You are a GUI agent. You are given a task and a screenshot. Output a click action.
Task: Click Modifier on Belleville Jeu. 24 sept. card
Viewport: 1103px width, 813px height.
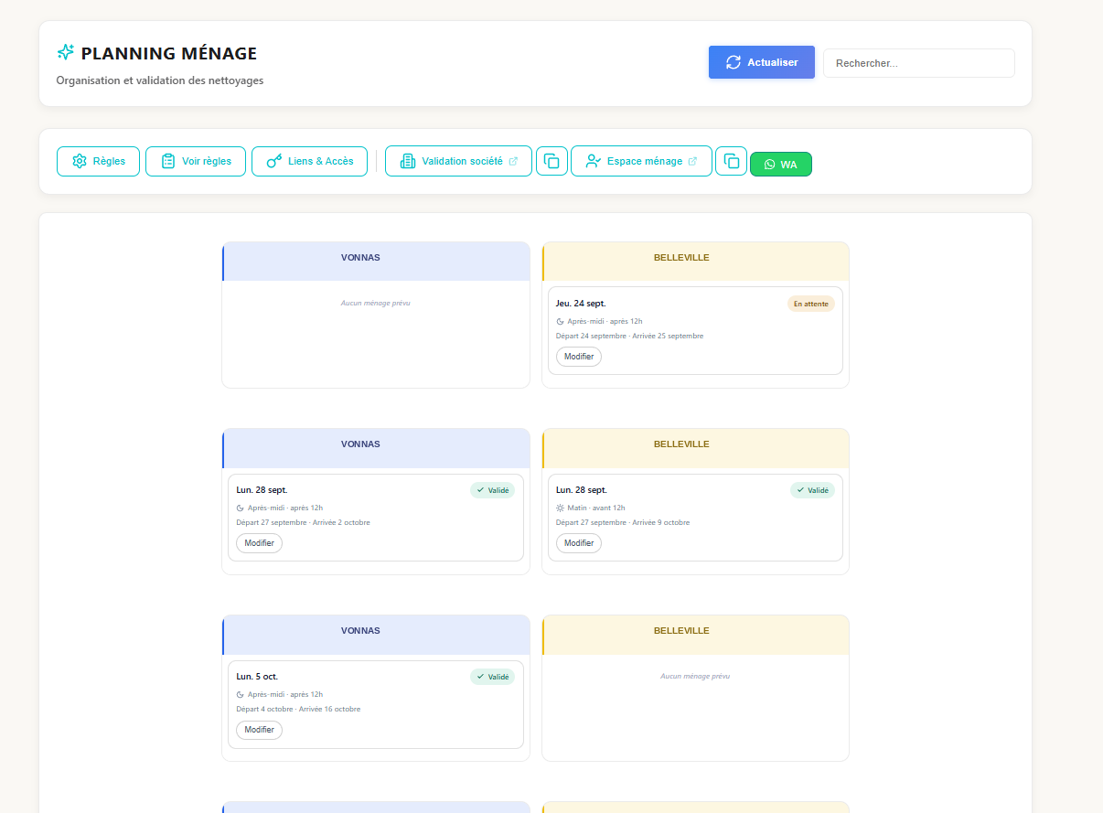coord(579,357)
